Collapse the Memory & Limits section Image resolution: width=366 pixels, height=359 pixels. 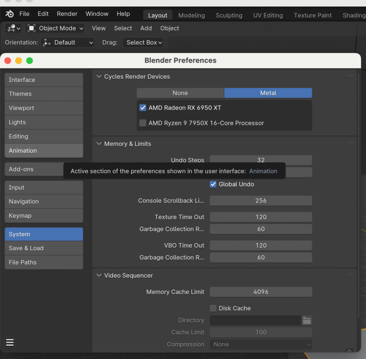point(99,144)
